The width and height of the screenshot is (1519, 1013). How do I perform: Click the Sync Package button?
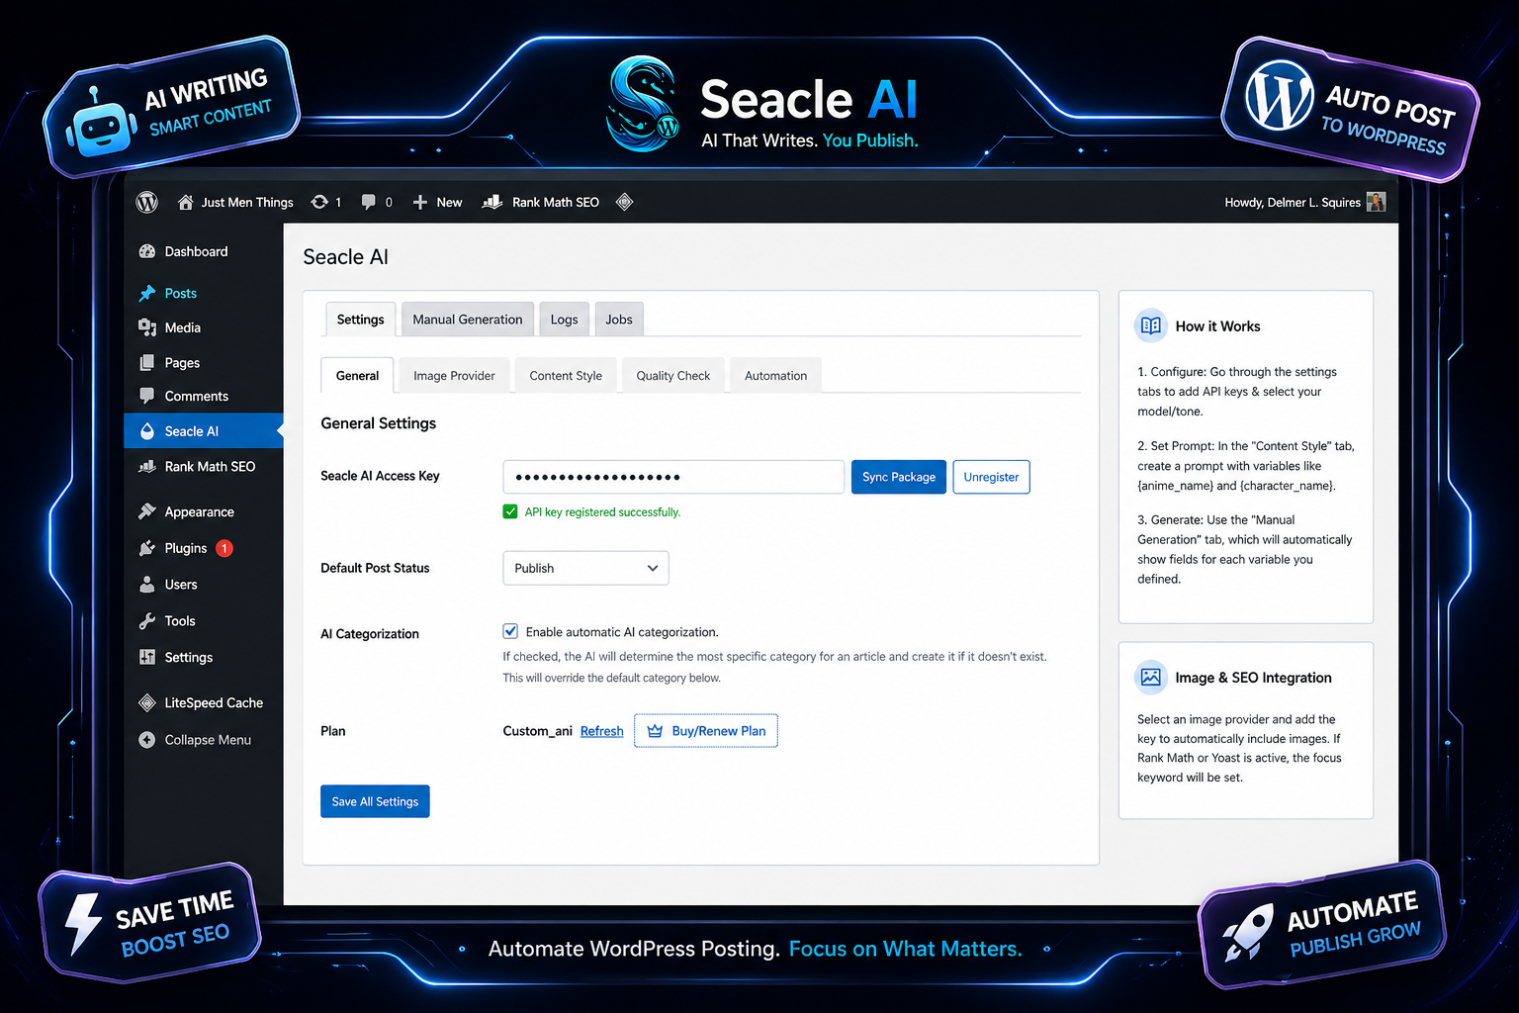pos(898,477)
